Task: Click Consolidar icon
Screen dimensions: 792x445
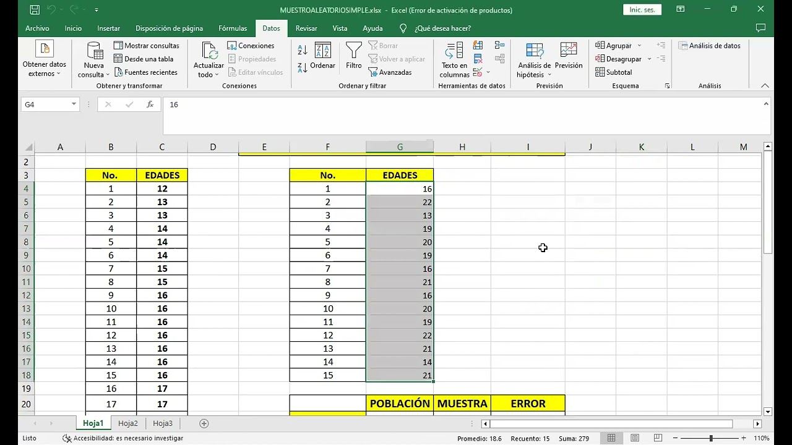Action: point(500,45)
